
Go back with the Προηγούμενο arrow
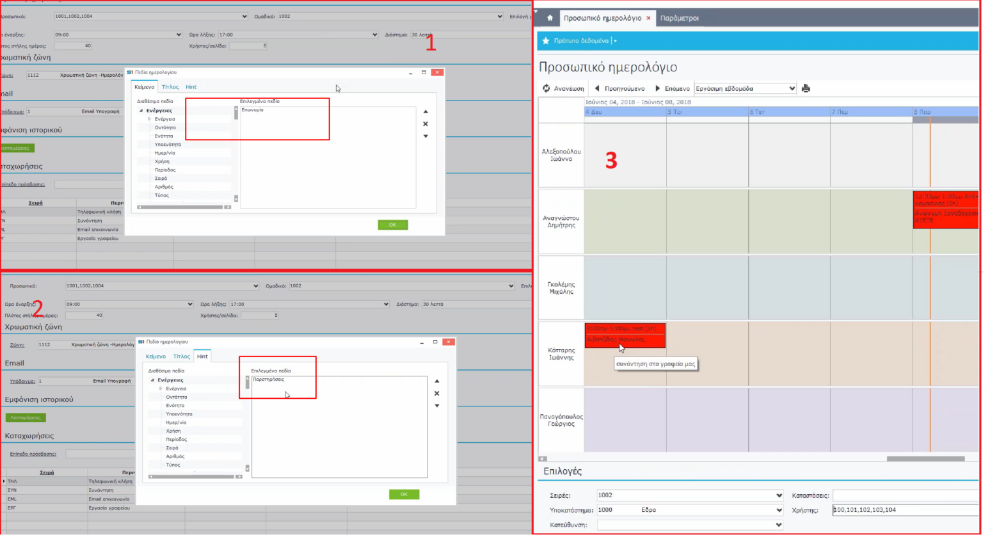pyautogui.click(x=619, y=88)
